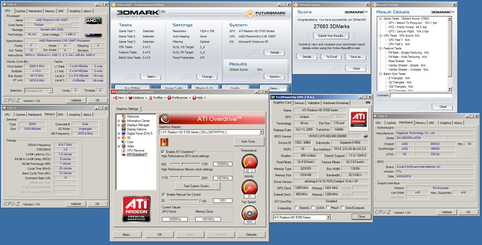Check the DirectCompute box in GPU-Z
The height and width of the screenshot is (245, 482).
(x=343, y=208)
